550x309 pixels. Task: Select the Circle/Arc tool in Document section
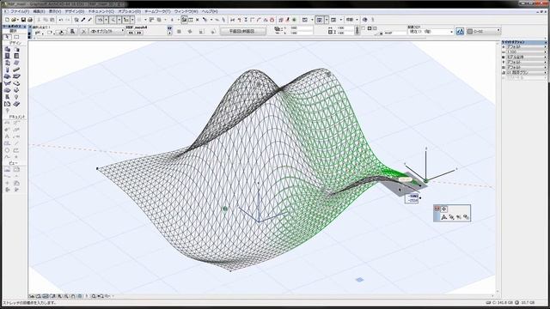(x=8, y=150)
